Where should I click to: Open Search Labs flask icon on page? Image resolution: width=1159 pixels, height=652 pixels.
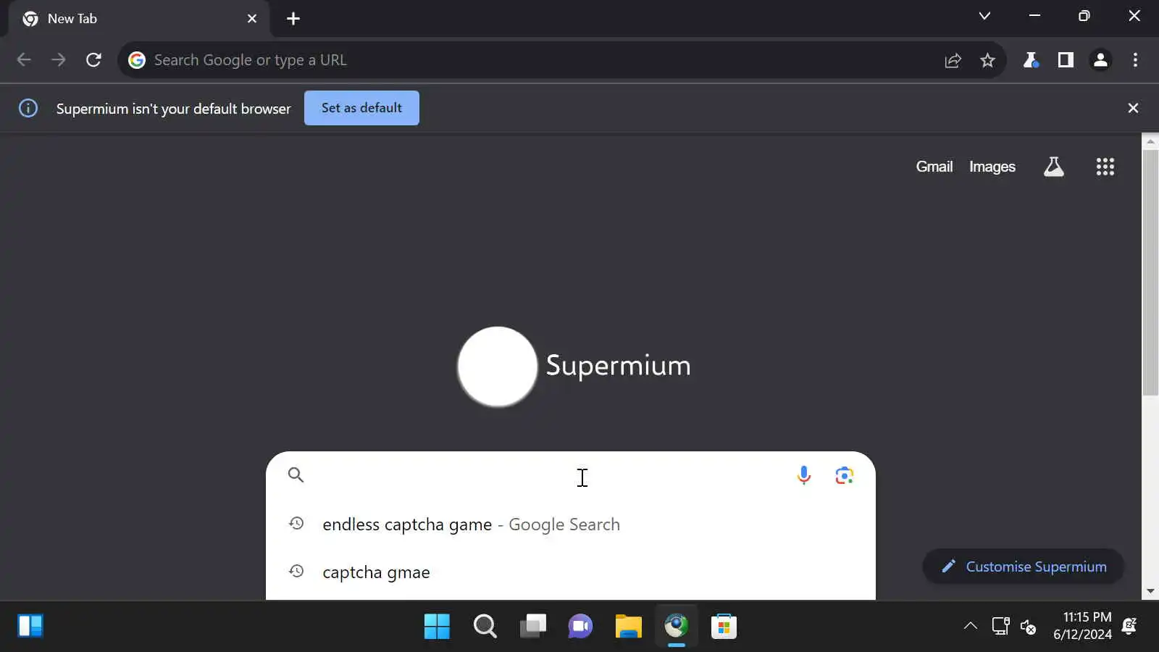(1054, 167)
